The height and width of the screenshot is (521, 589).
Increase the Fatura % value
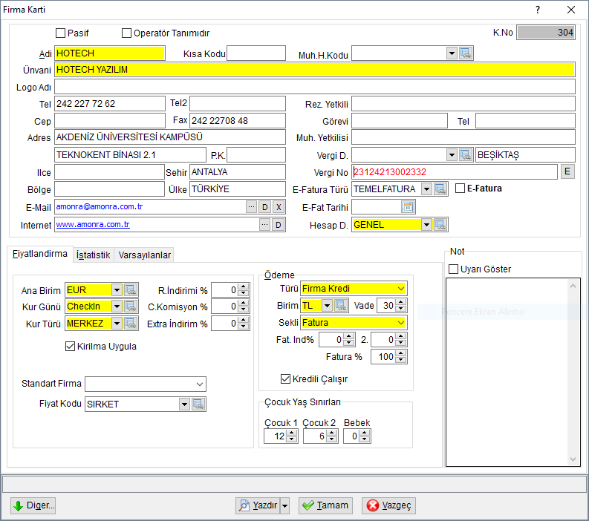point(401,353)
